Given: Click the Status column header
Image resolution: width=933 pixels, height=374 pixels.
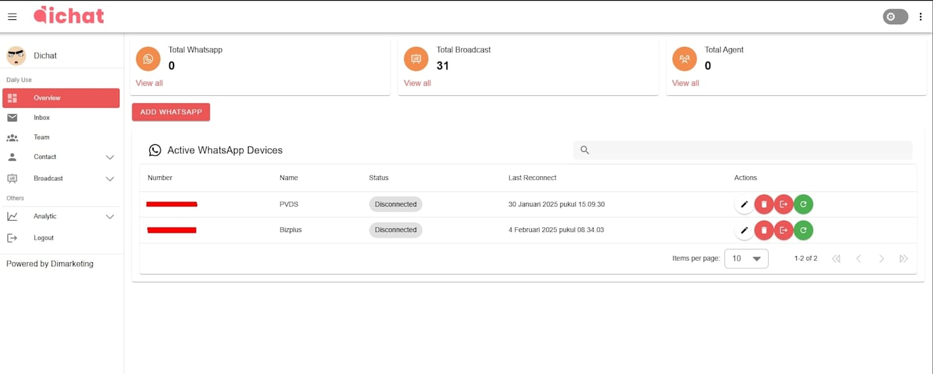Looking at the screenshot, I should pos(379,178).
